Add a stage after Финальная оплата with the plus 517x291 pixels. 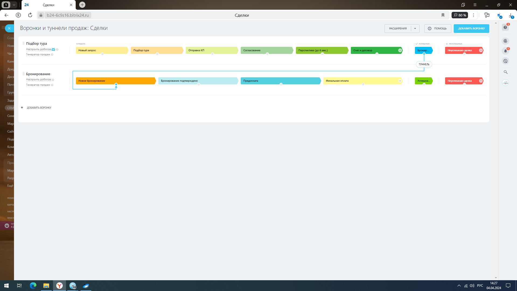tap(400, 81)
